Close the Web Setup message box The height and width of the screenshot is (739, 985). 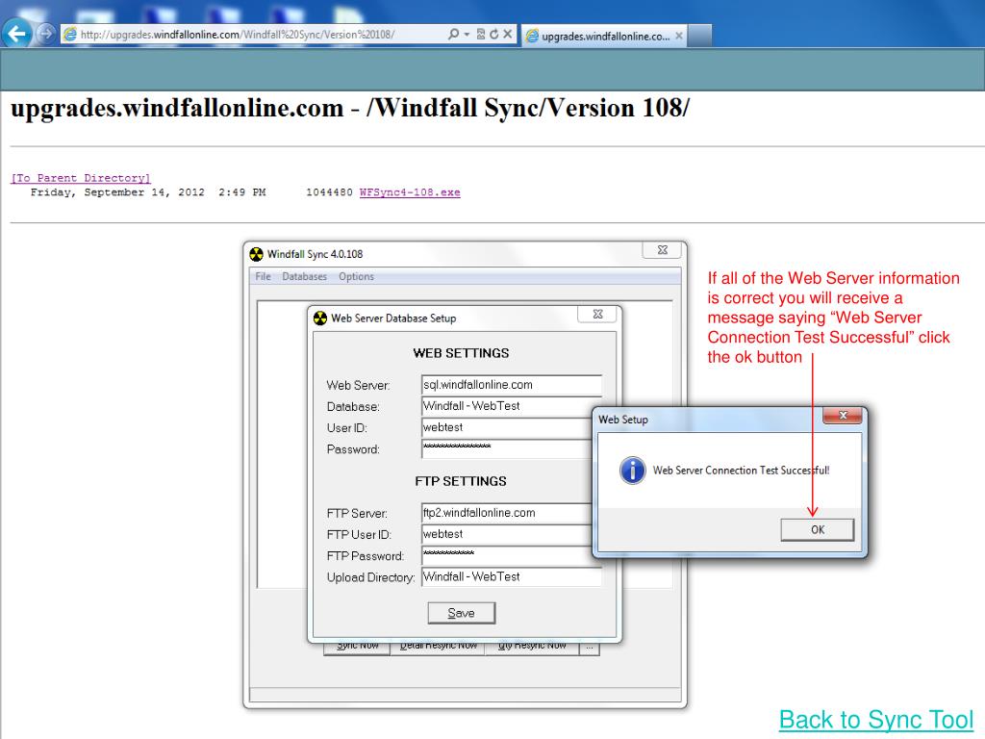click(843, 416)
